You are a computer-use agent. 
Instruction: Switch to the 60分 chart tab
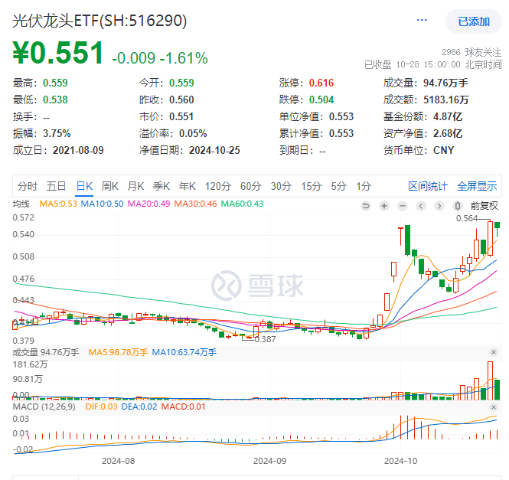(250, 187)
